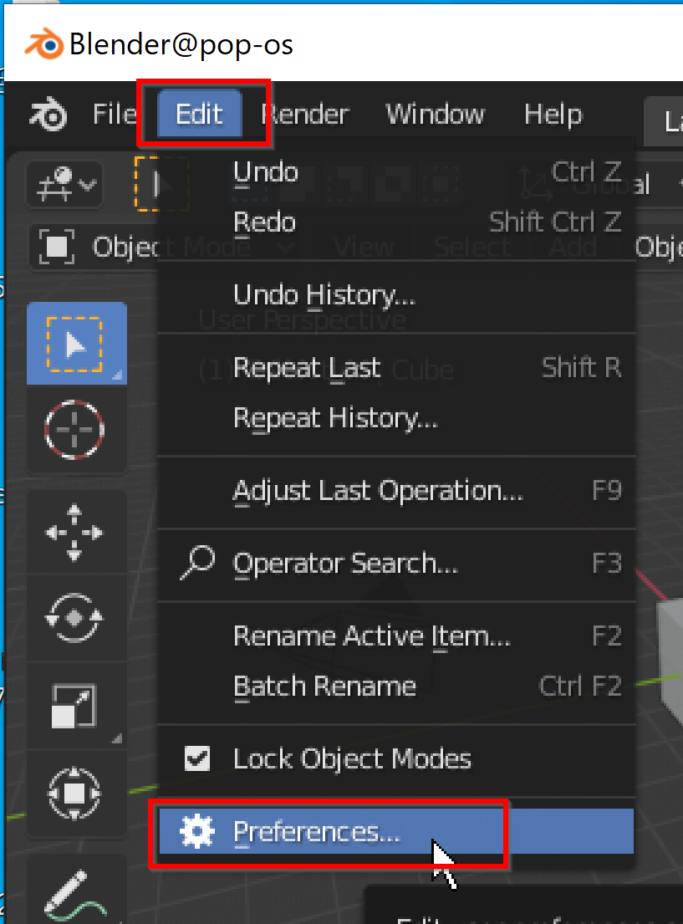
Task: Activate the Rotate tool
Action: (x=75, y=619)
